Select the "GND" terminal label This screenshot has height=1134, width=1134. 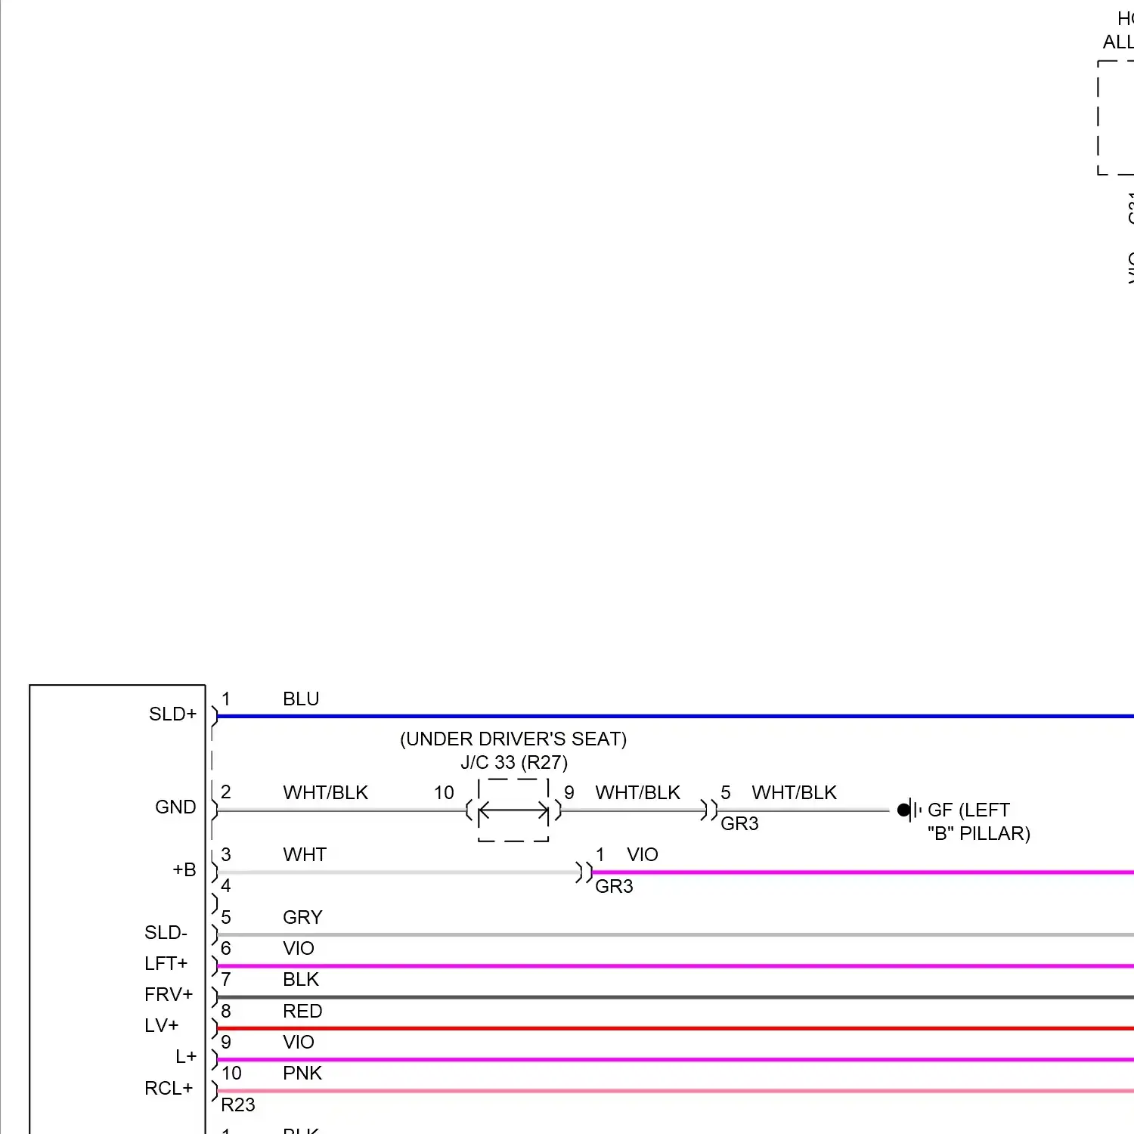[175, 807]
